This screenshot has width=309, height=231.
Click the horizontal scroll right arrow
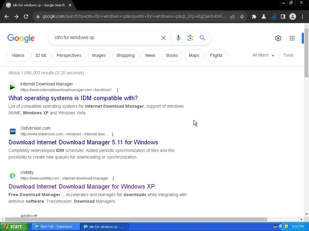(x=301, y=219)
